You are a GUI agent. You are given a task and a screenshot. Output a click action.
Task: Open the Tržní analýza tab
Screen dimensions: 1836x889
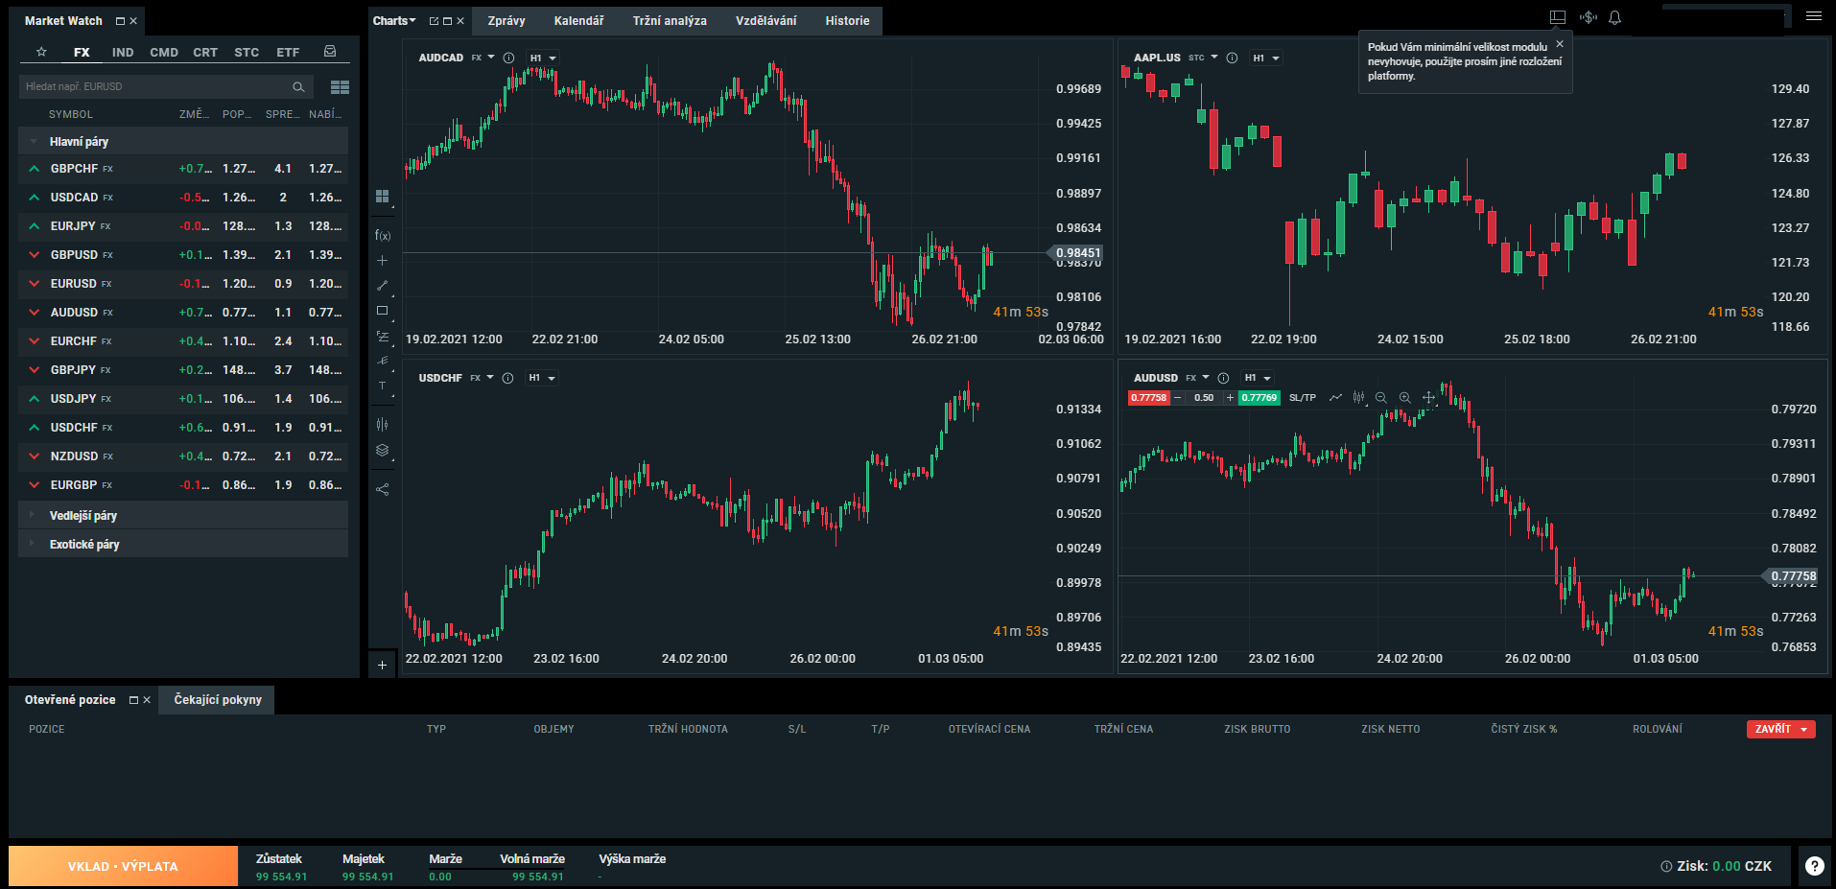(670, 20)
